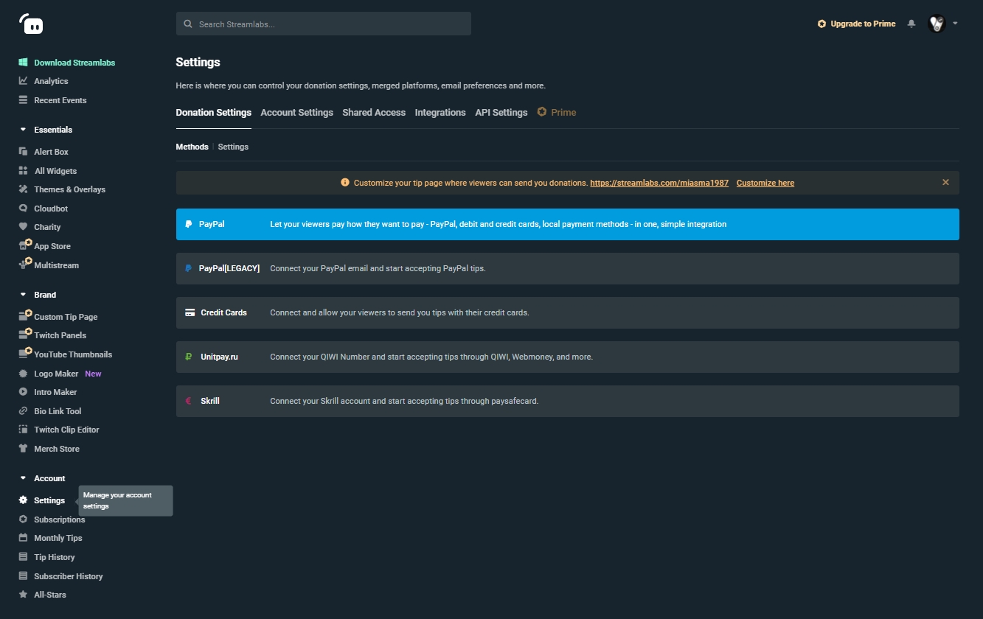Viewport: 983px width, 619px height.
Task: Click the Customize here link
Action: coord(765,183)
